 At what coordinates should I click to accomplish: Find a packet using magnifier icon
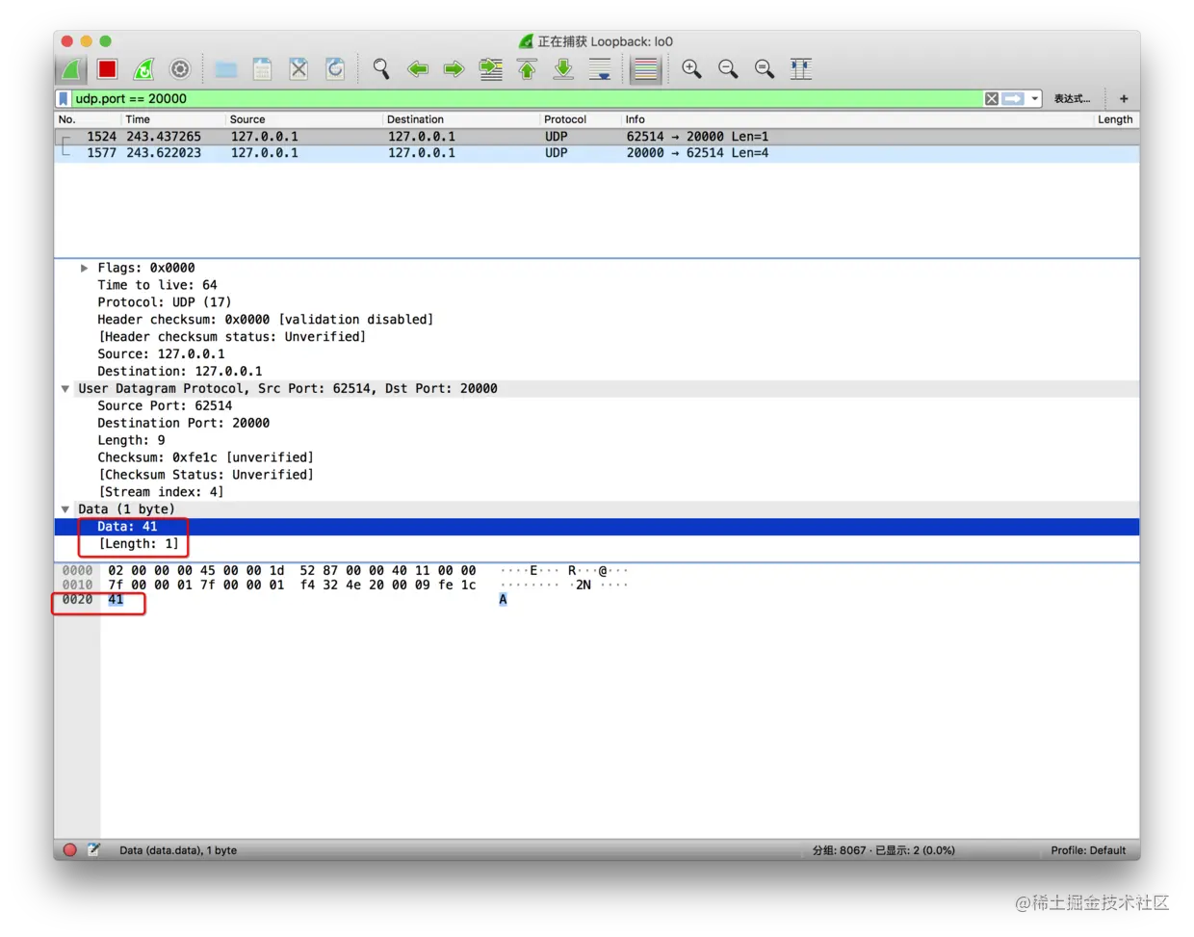pyautogui.click(x=381, y=69)
